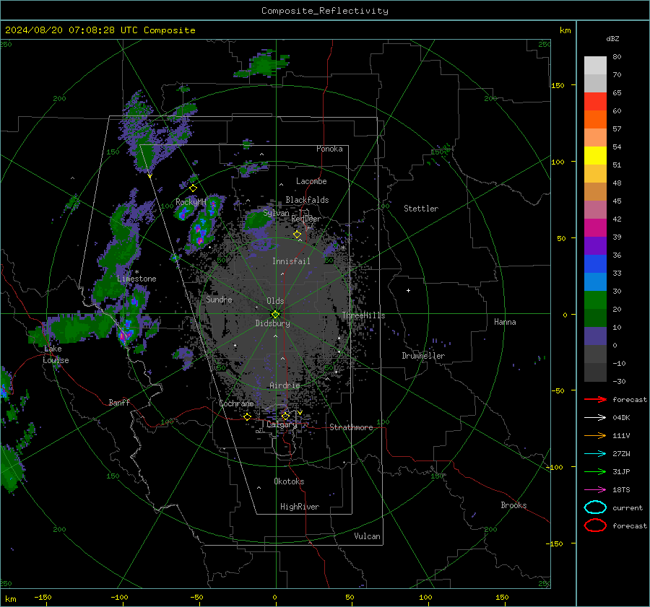Click the Vulcan city label

click(x=368, y=536)
